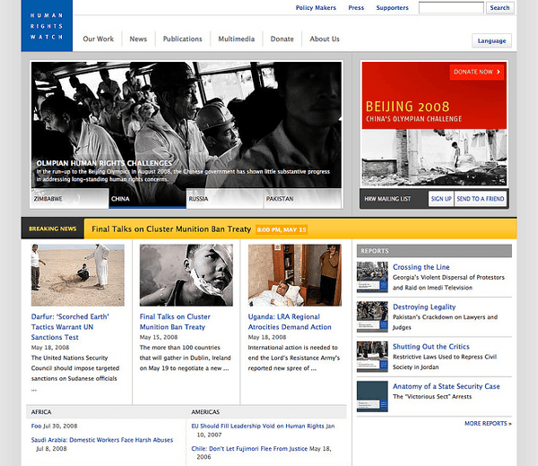Viewport: 538px width, 466px height.
Task: Open Saudi Arabia Domestic Workers article
Action: [x=102, y=440]
